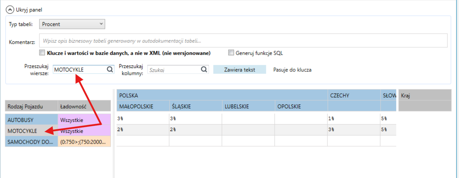This screenshot has height=178, width=459.
Task: Click the empty LUBELSKIE cell in AUTOBUSY row
Action: tap(248, 119)
